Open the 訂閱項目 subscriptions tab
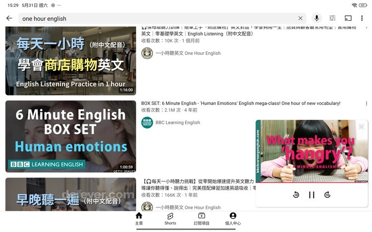Viewport: 372px width, 232px height. [202, 219]
